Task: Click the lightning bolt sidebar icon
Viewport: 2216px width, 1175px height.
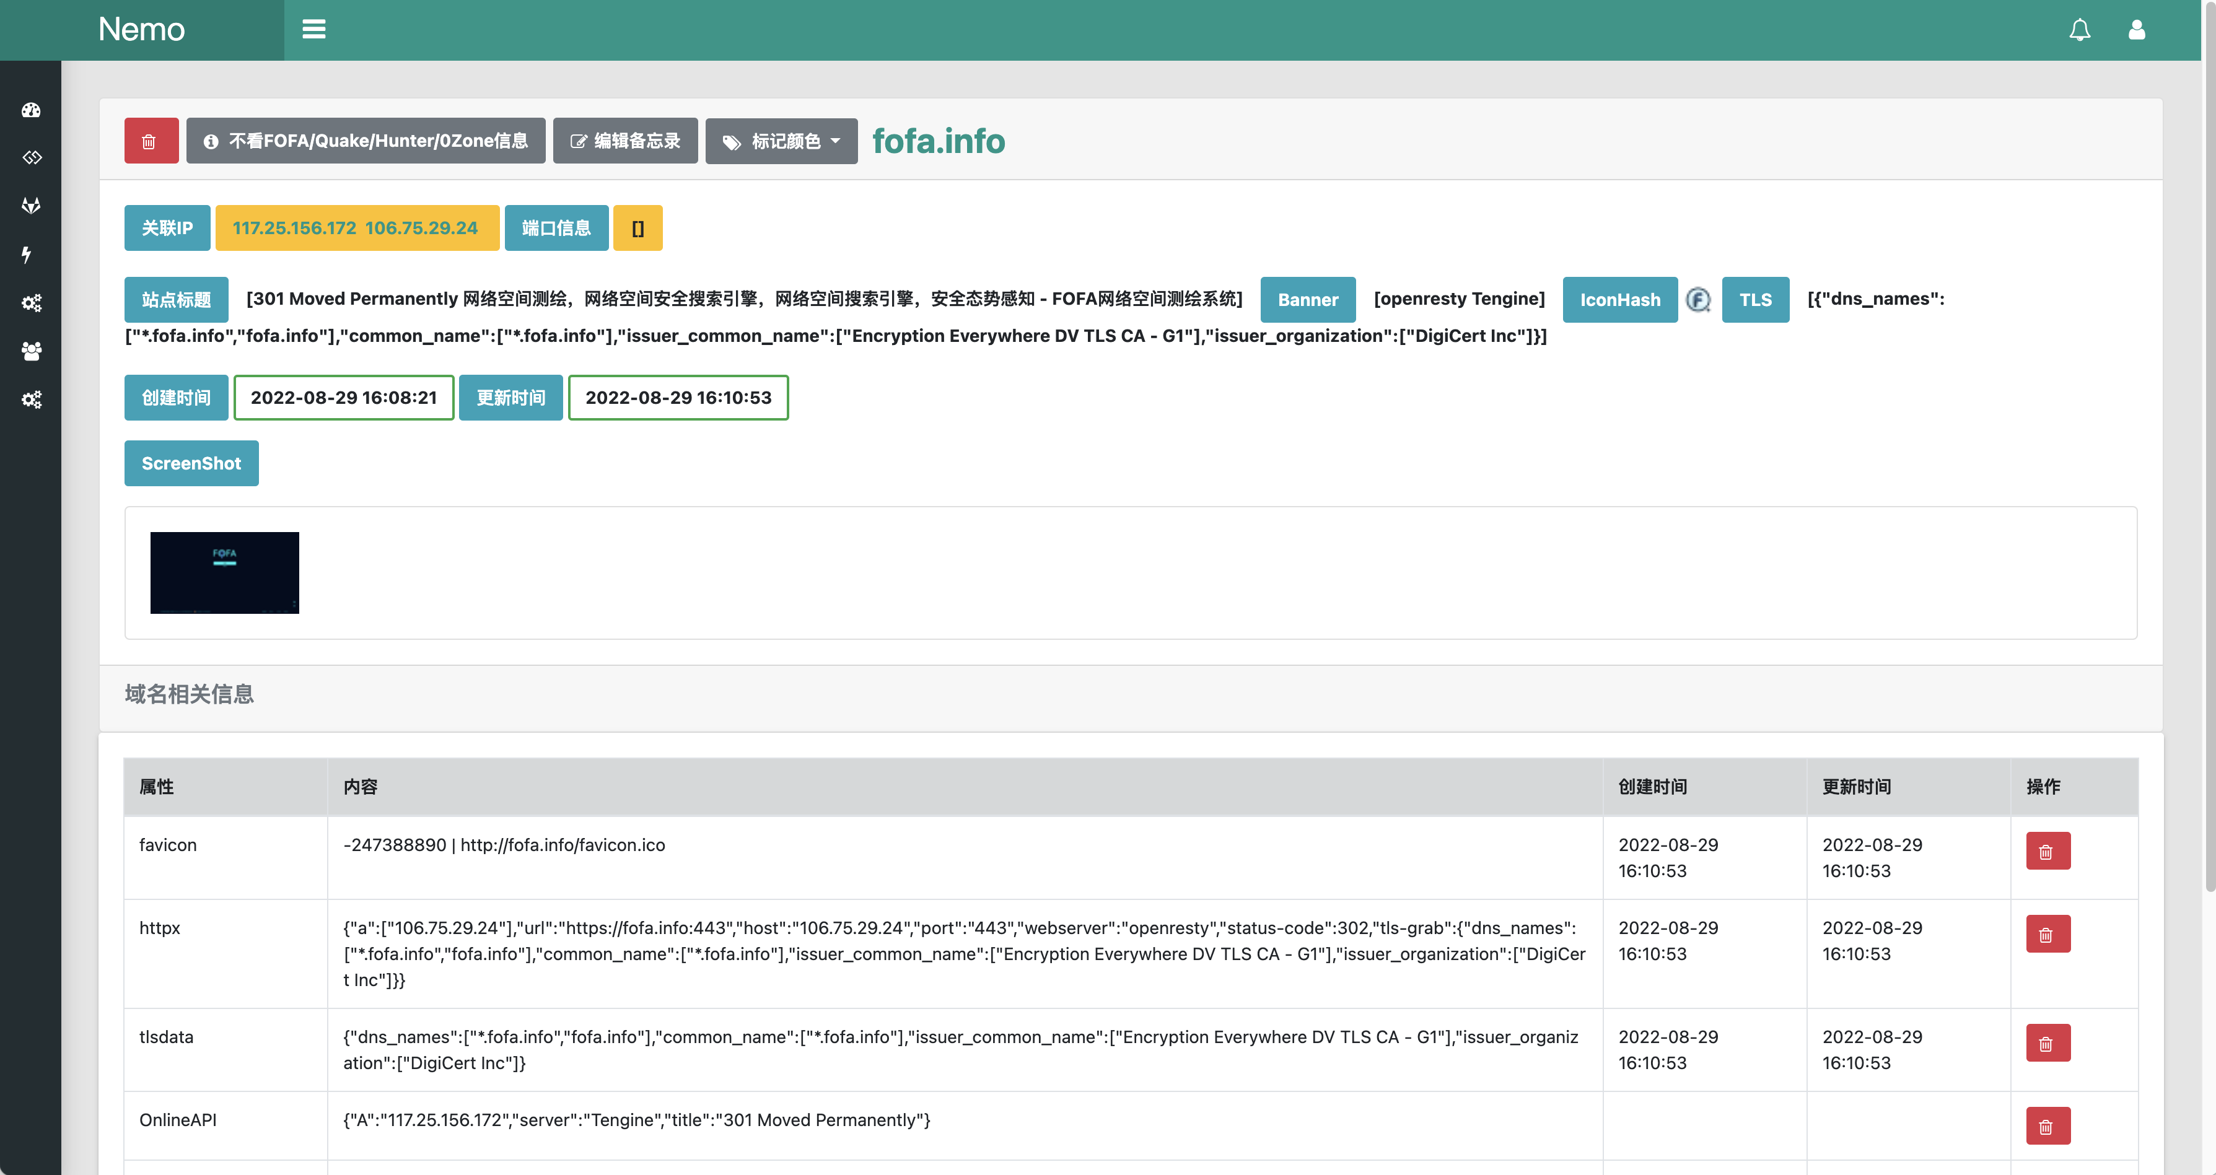Action: click(x=27, y=254)
